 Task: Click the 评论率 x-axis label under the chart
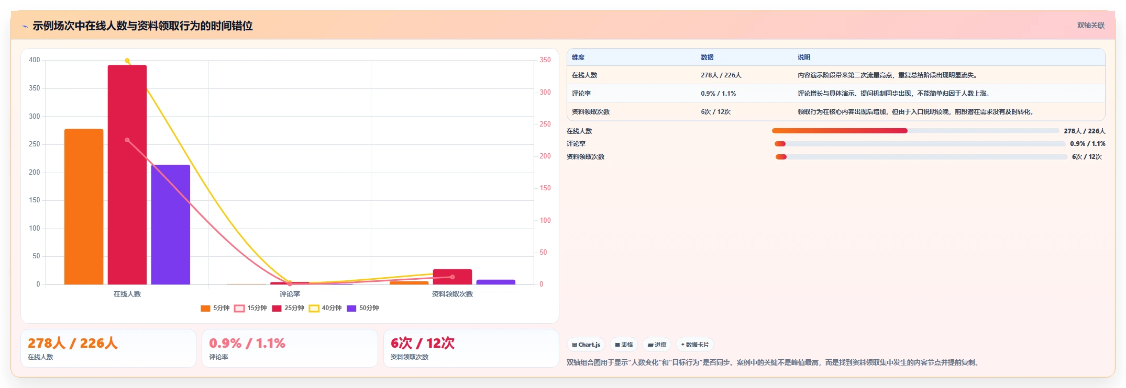(290, 294)
